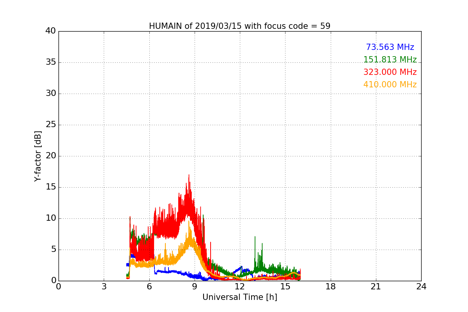
Task: Click the x-axis tick label '6'
Action: tap(149, 287)
